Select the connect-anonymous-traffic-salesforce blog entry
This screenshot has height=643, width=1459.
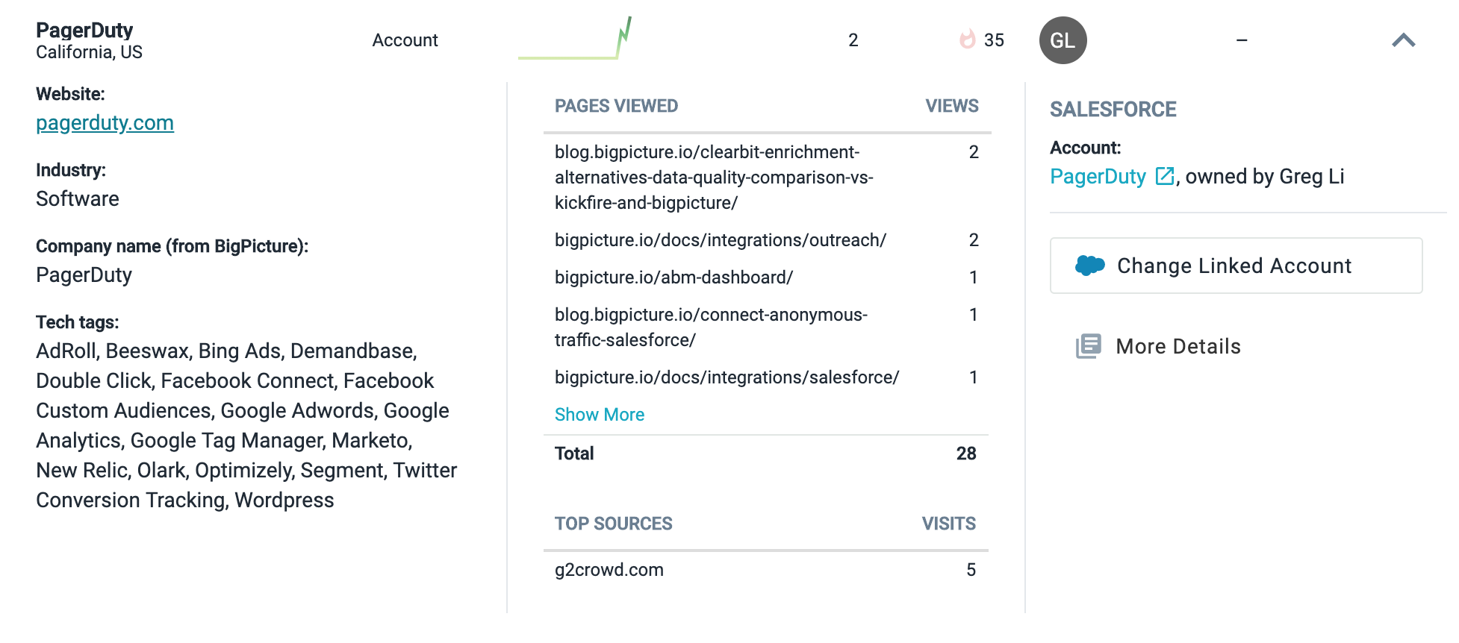(x=710, y=327)
